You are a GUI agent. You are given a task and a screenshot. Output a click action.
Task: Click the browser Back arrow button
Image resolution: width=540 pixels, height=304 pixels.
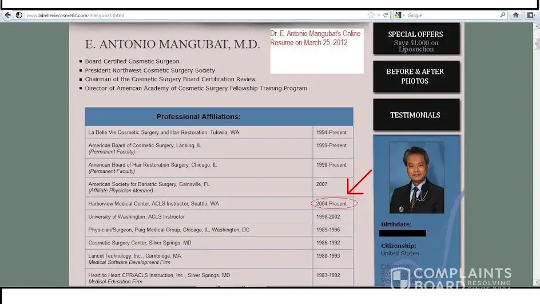click(x=8, y=15)
